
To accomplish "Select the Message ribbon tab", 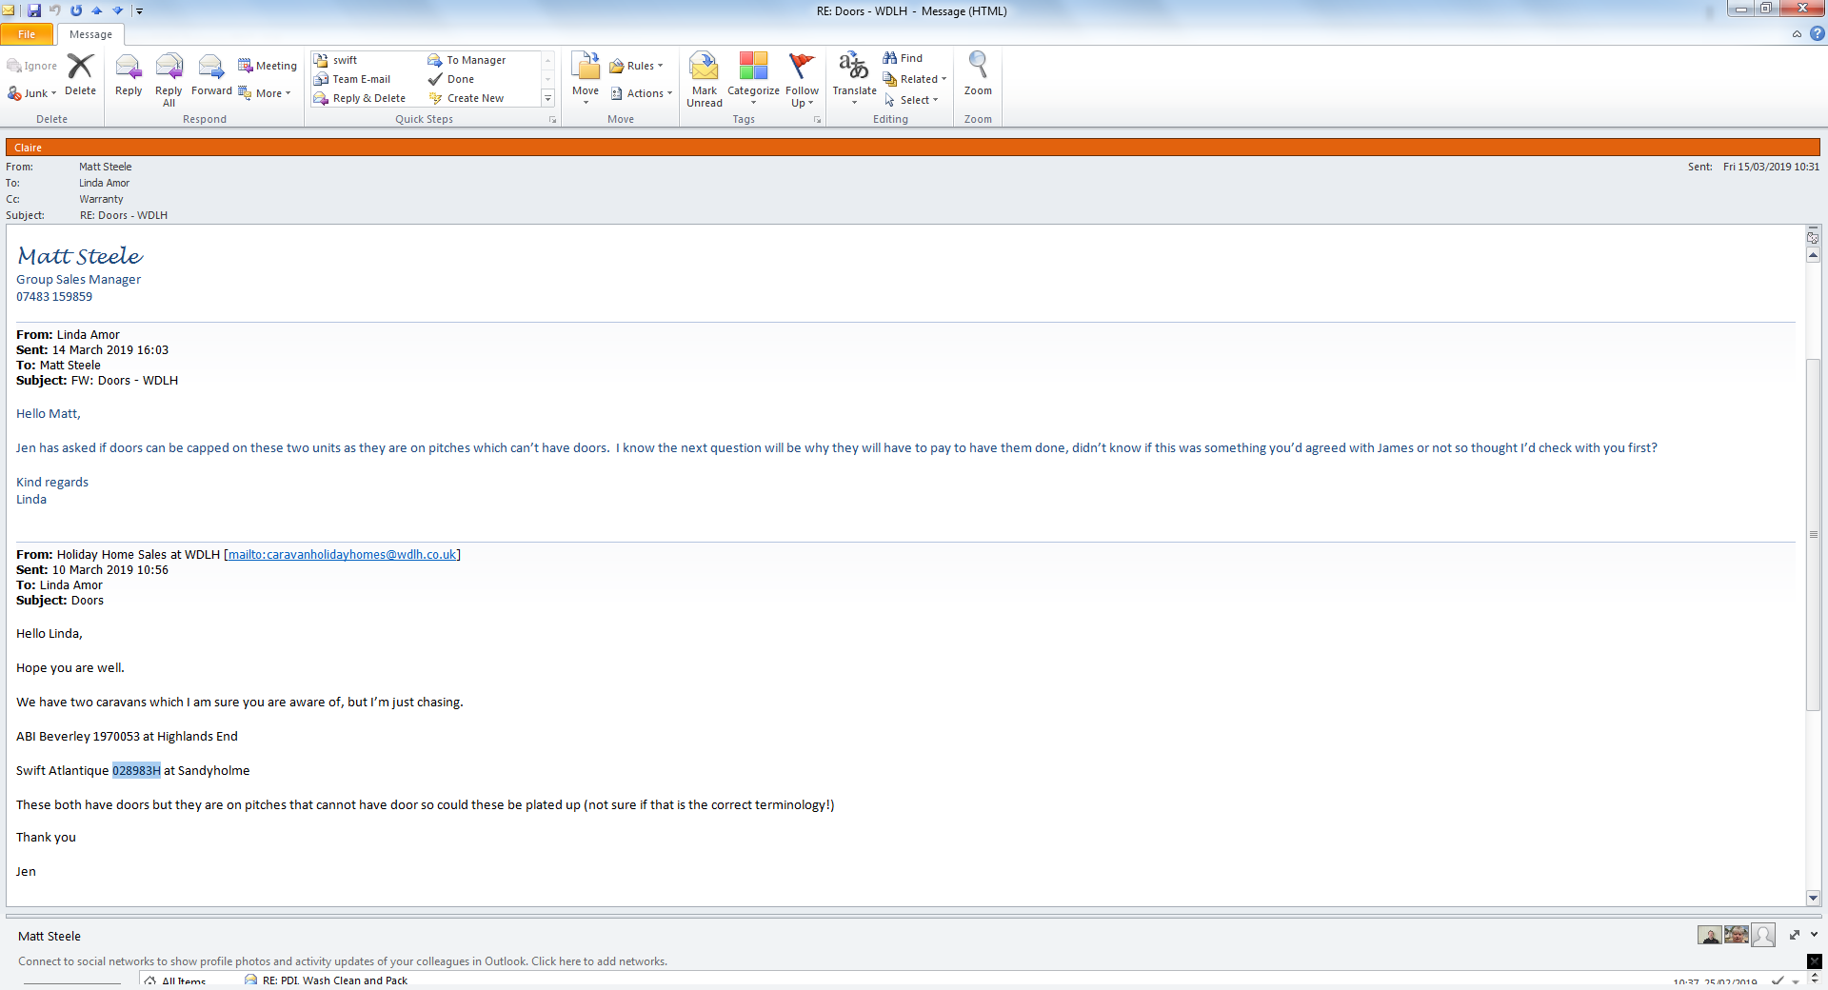I will click(90, 34).
